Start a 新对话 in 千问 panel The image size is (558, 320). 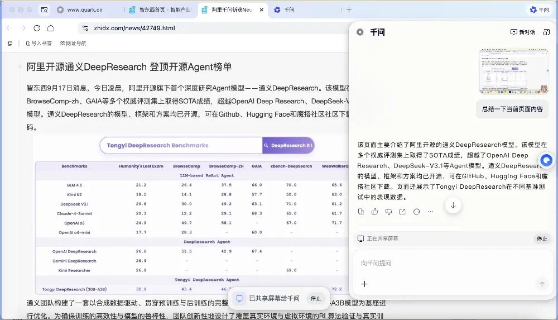click(x=523, y=32)
